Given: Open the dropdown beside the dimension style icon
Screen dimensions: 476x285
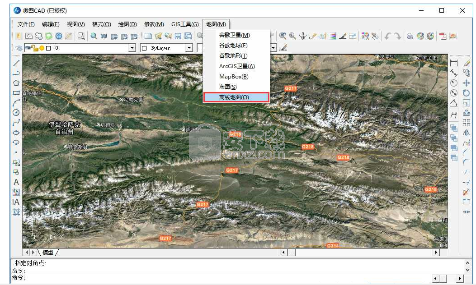Looking at the screenshot, I should [x=273, y=48].
